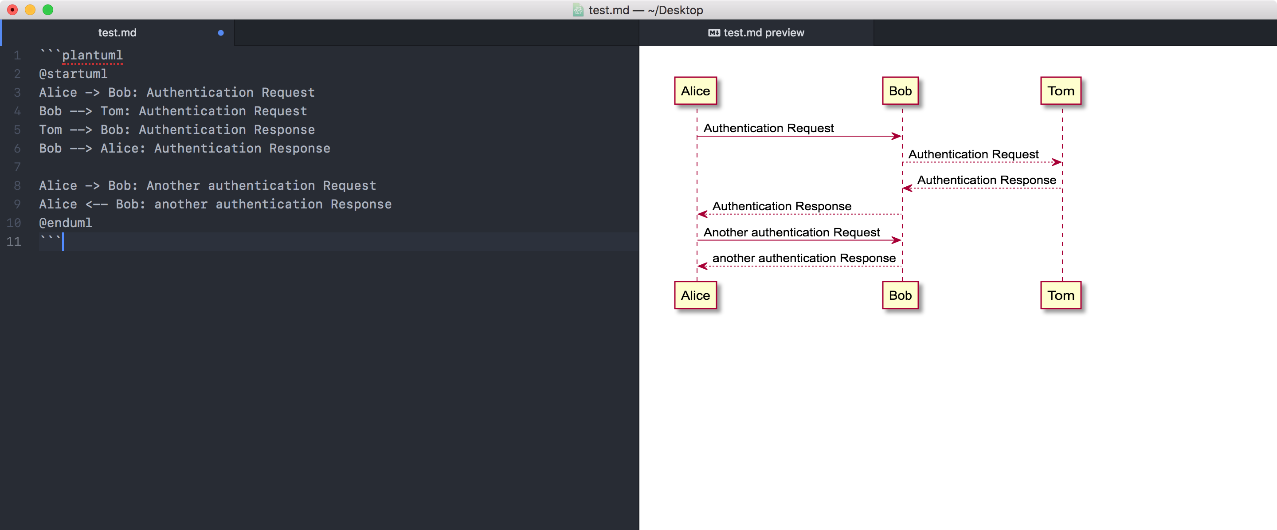Click the @startuml line in the editor

point(73,74)
